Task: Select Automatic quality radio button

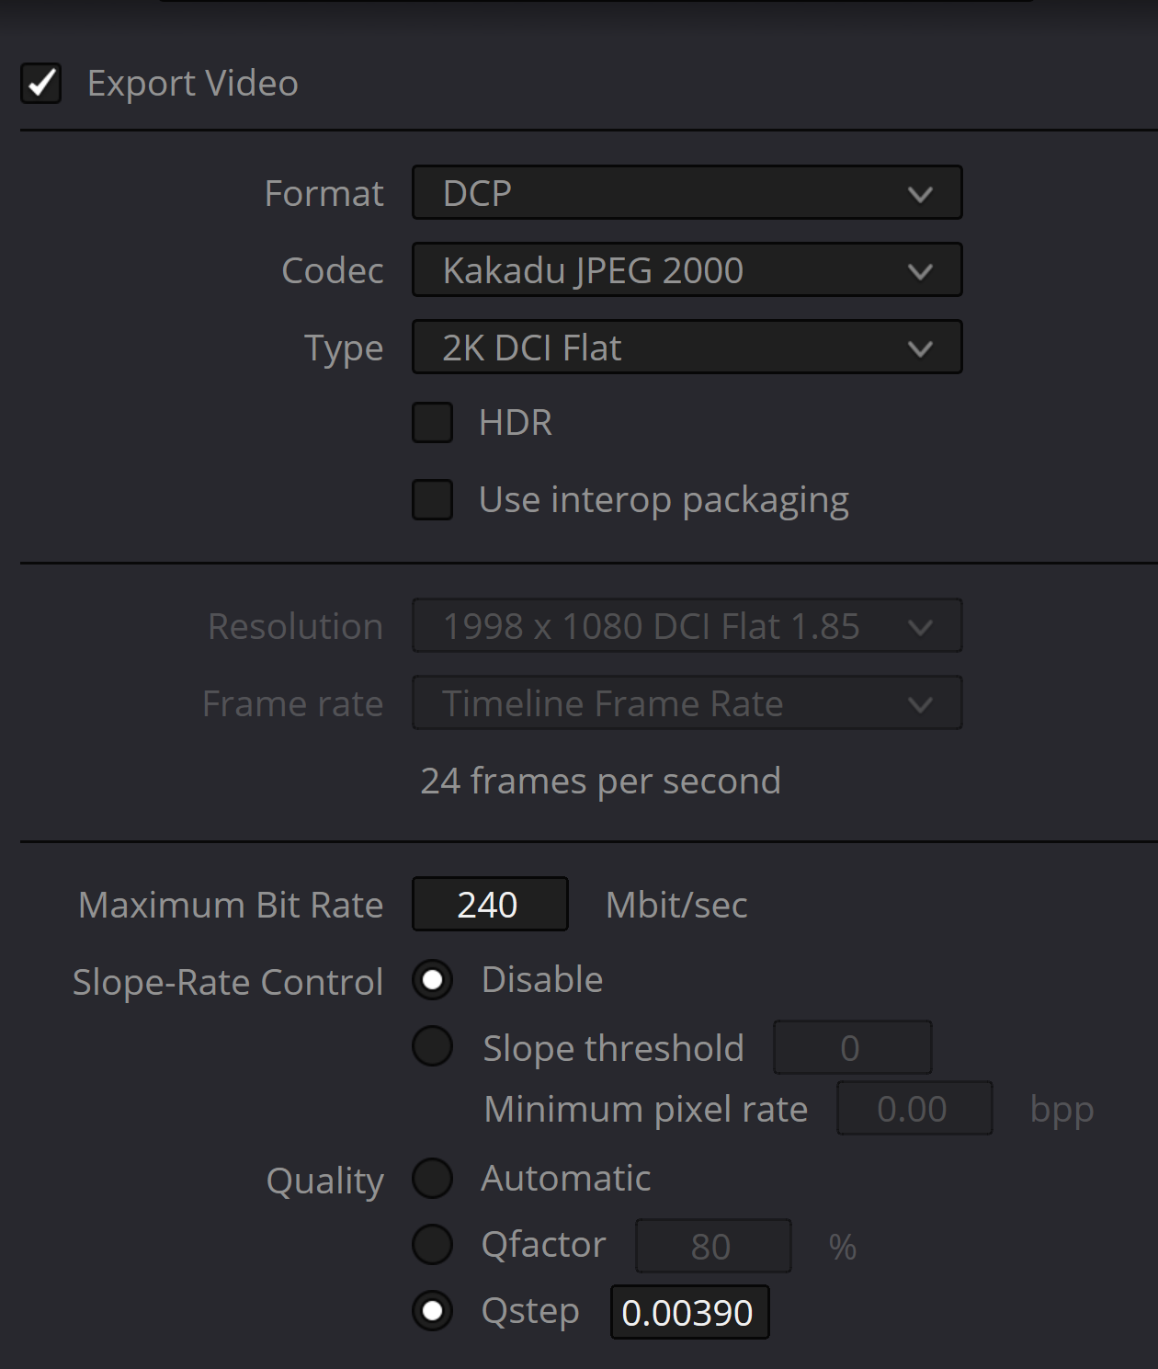Action: 432,1179
